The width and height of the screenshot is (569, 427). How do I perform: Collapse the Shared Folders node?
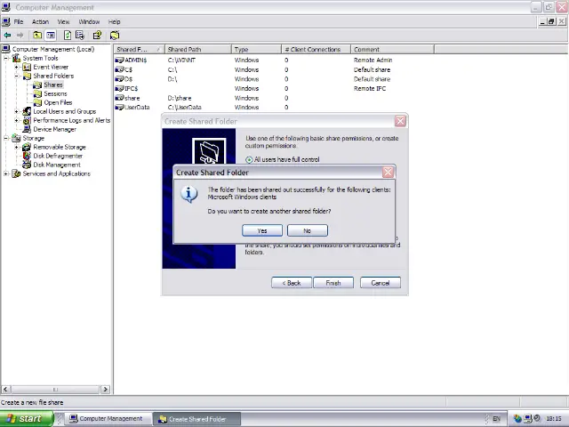coord(16,77)
